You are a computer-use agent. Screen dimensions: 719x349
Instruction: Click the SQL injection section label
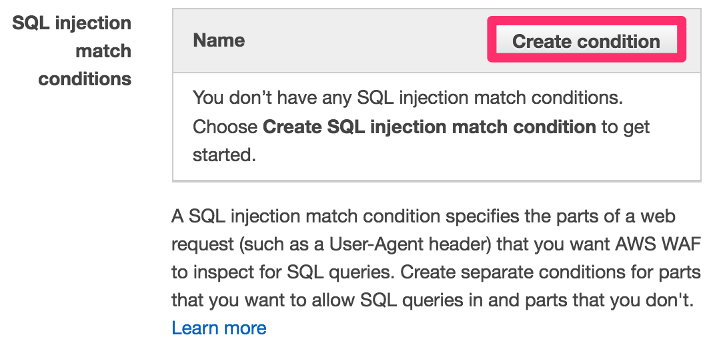click(71, 23)
